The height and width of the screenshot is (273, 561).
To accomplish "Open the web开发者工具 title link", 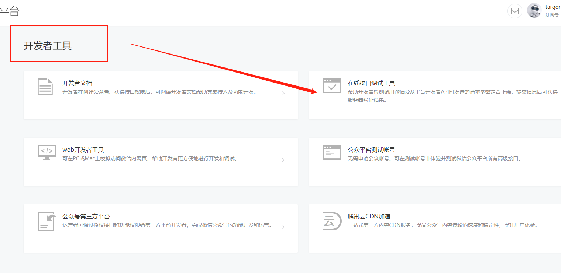I will coord(83,150).
